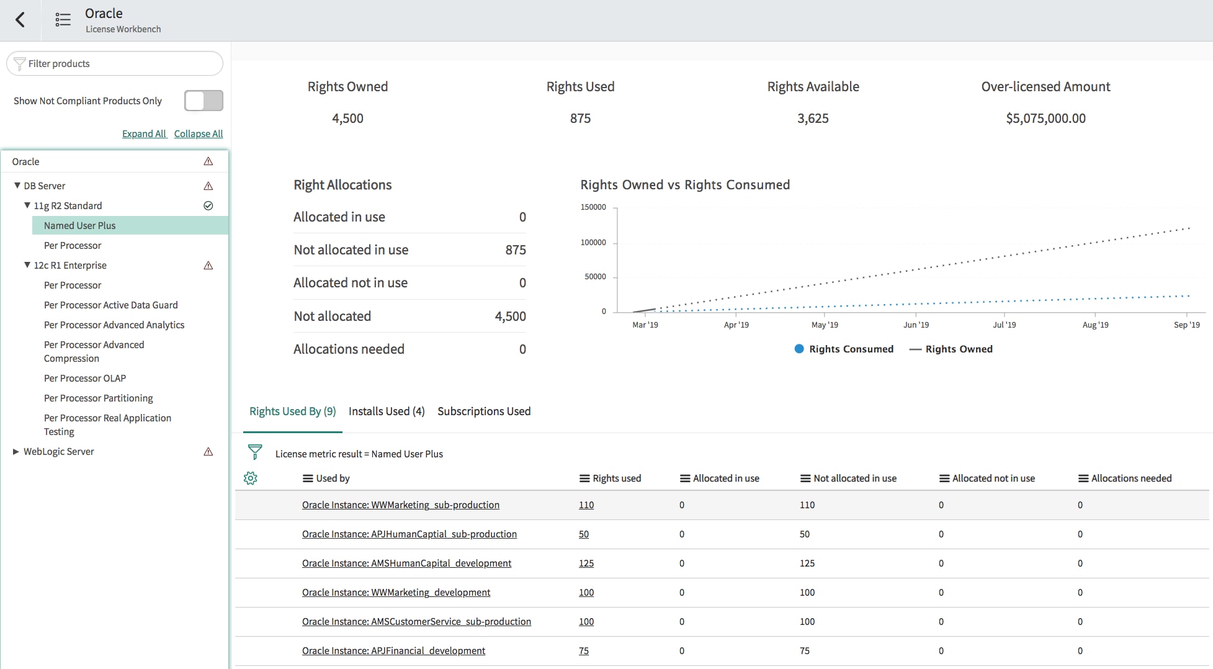Click into the Filter products field
The height and width of the screenshot is (669, 1213).
pyautogui.click(x=115, y=63)
